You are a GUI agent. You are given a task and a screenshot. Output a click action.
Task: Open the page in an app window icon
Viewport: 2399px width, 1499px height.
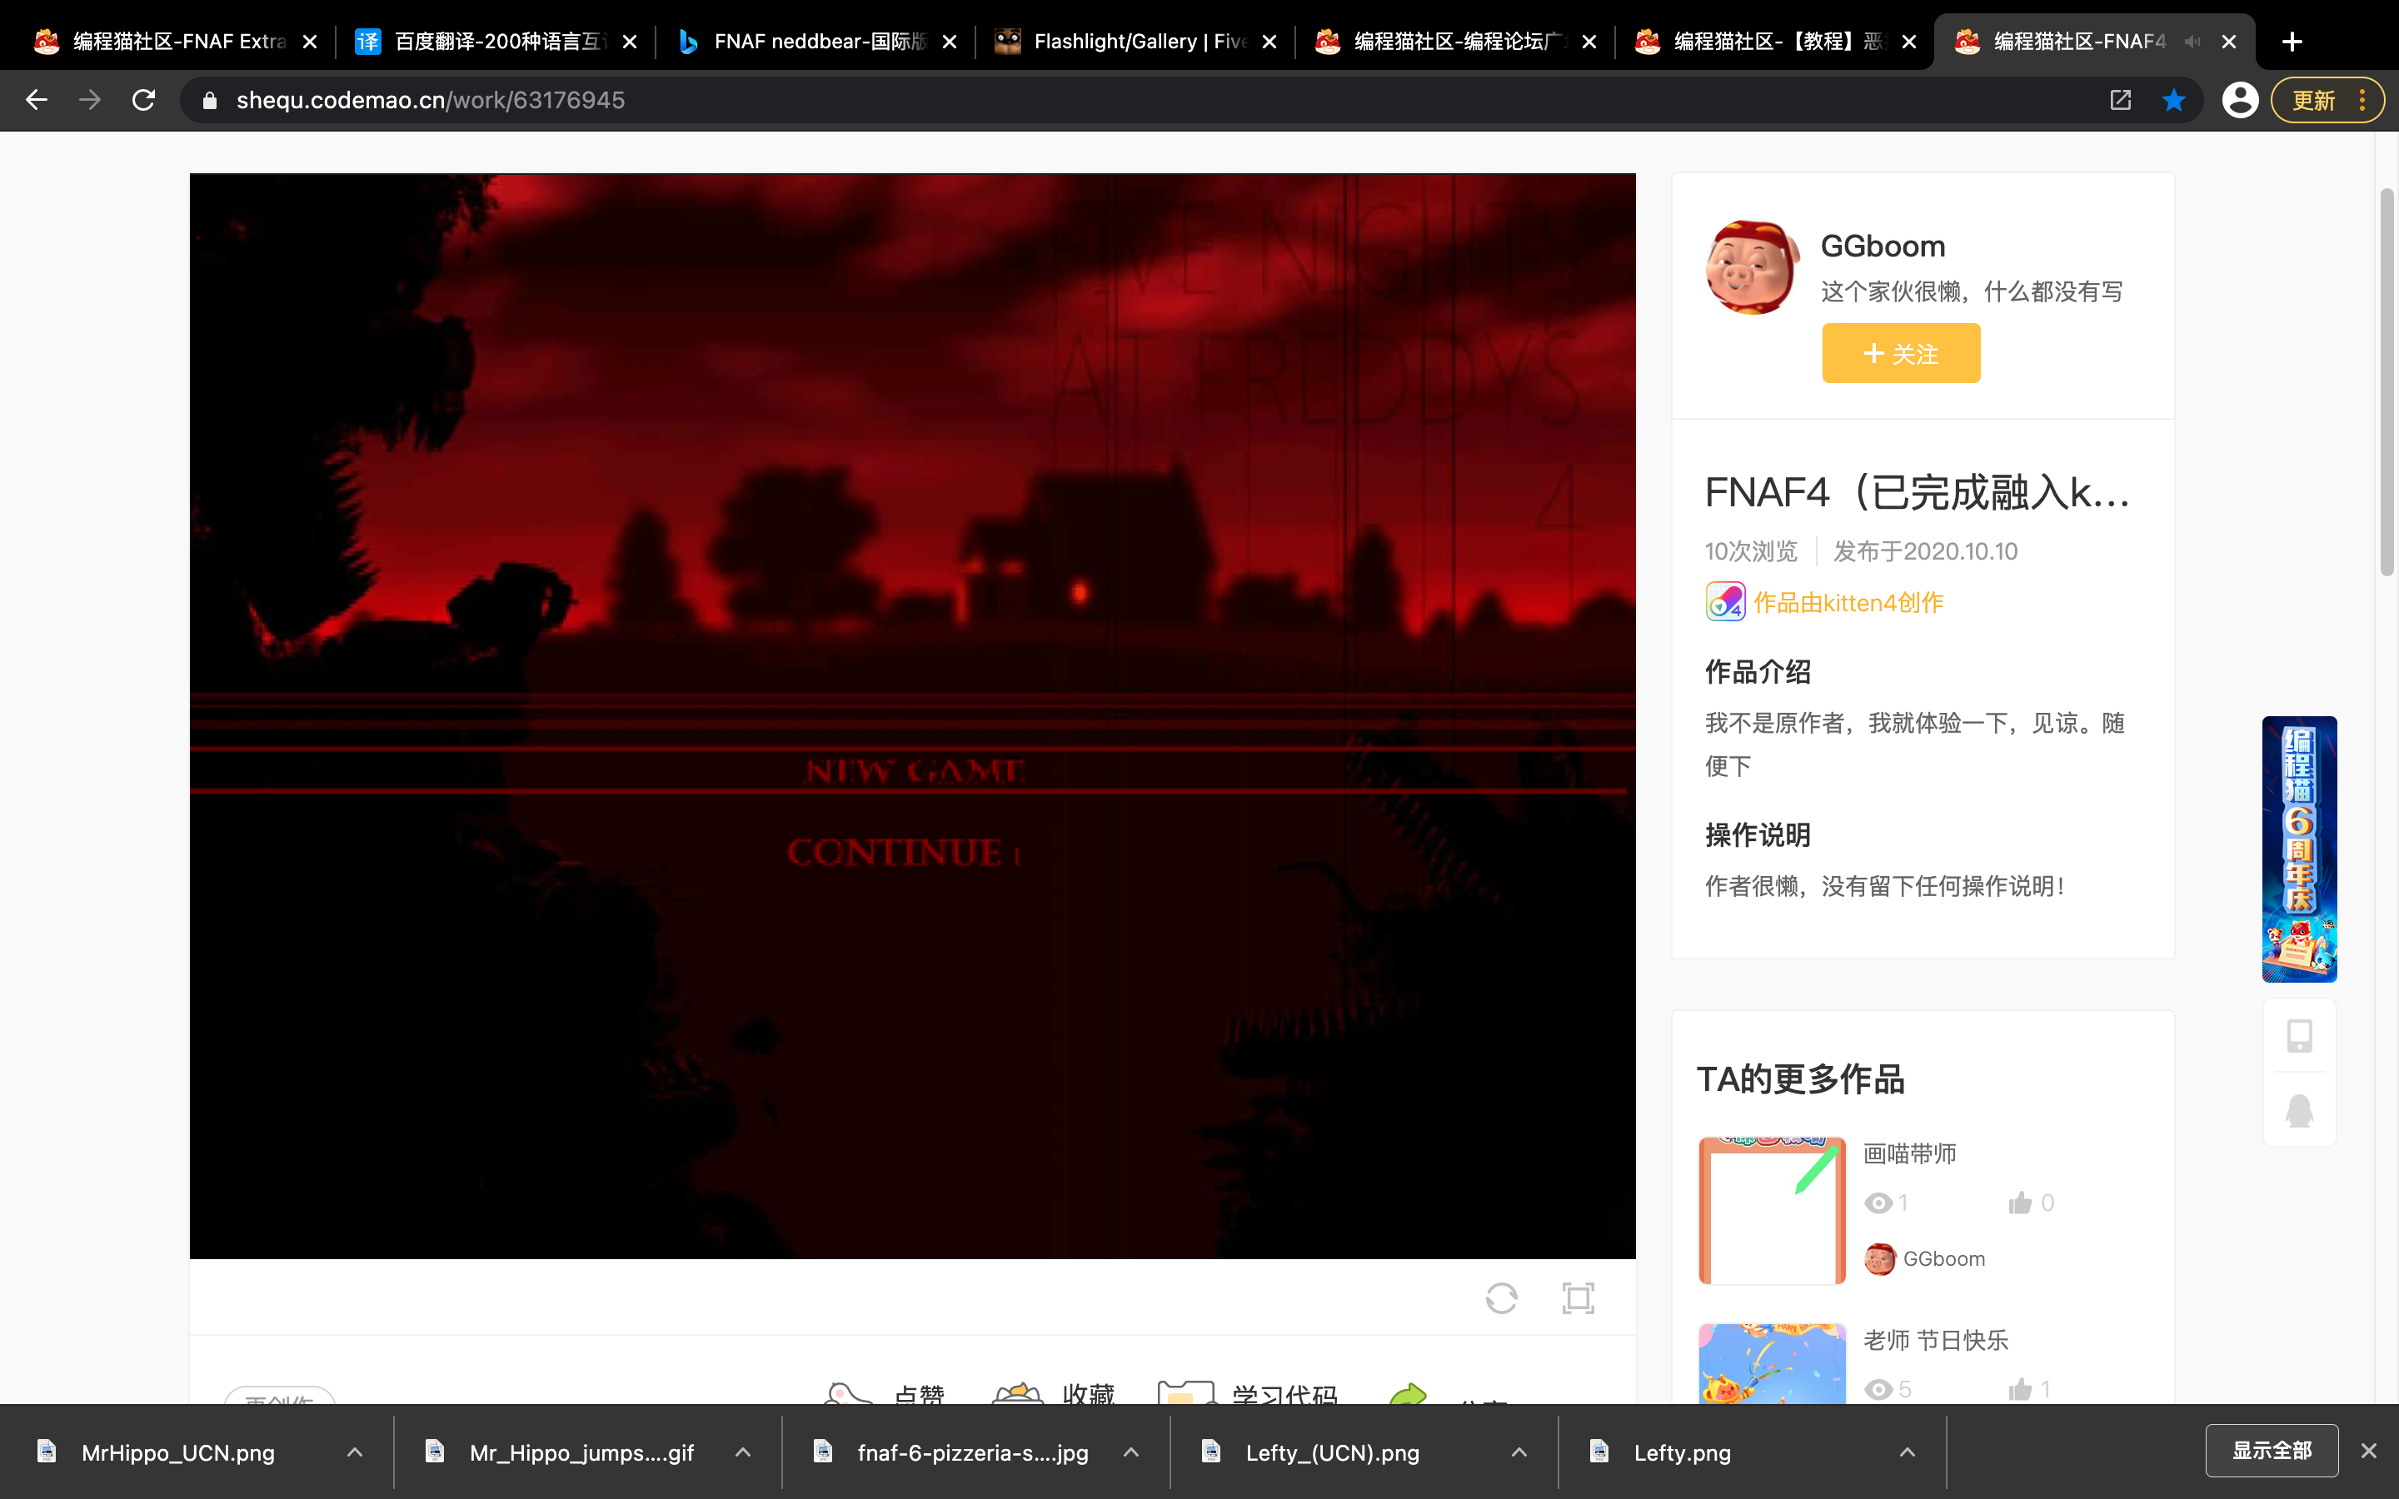(x=2121, y=100)
